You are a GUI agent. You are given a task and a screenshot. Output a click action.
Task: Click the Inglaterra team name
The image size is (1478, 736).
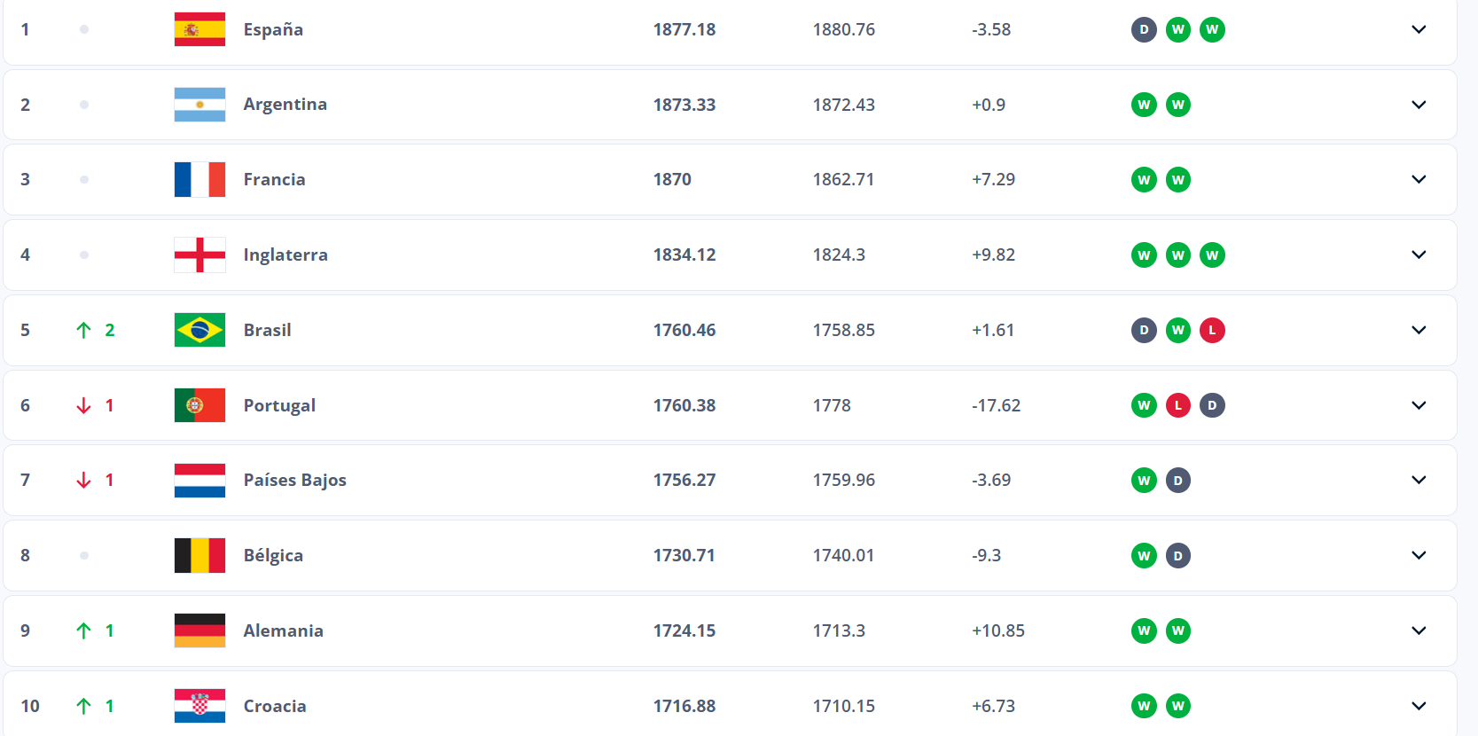(285, 255)
